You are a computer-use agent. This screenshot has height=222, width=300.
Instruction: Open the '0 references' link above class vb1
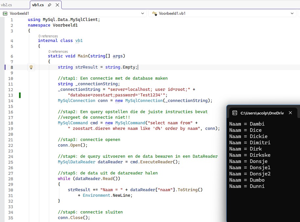tap(48, 36)
